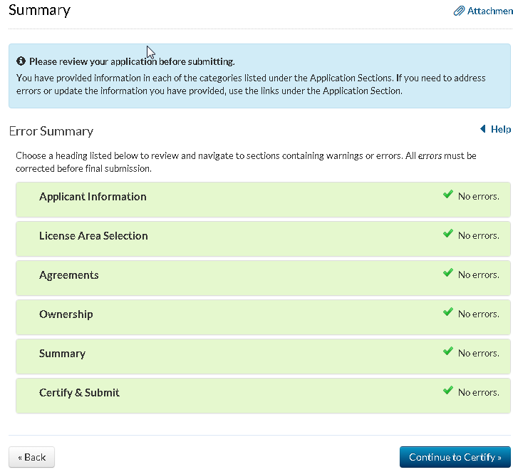Open the Attachments link
Screen dimensions: 513x472
tap(489, 11)
